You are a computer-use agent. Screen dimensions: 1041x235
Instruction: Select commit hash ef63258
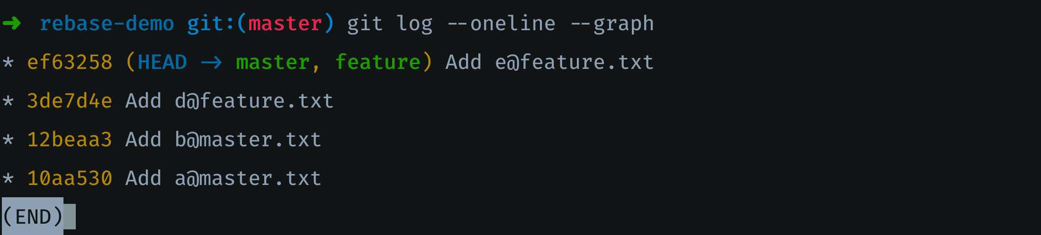tap(70, 62)
